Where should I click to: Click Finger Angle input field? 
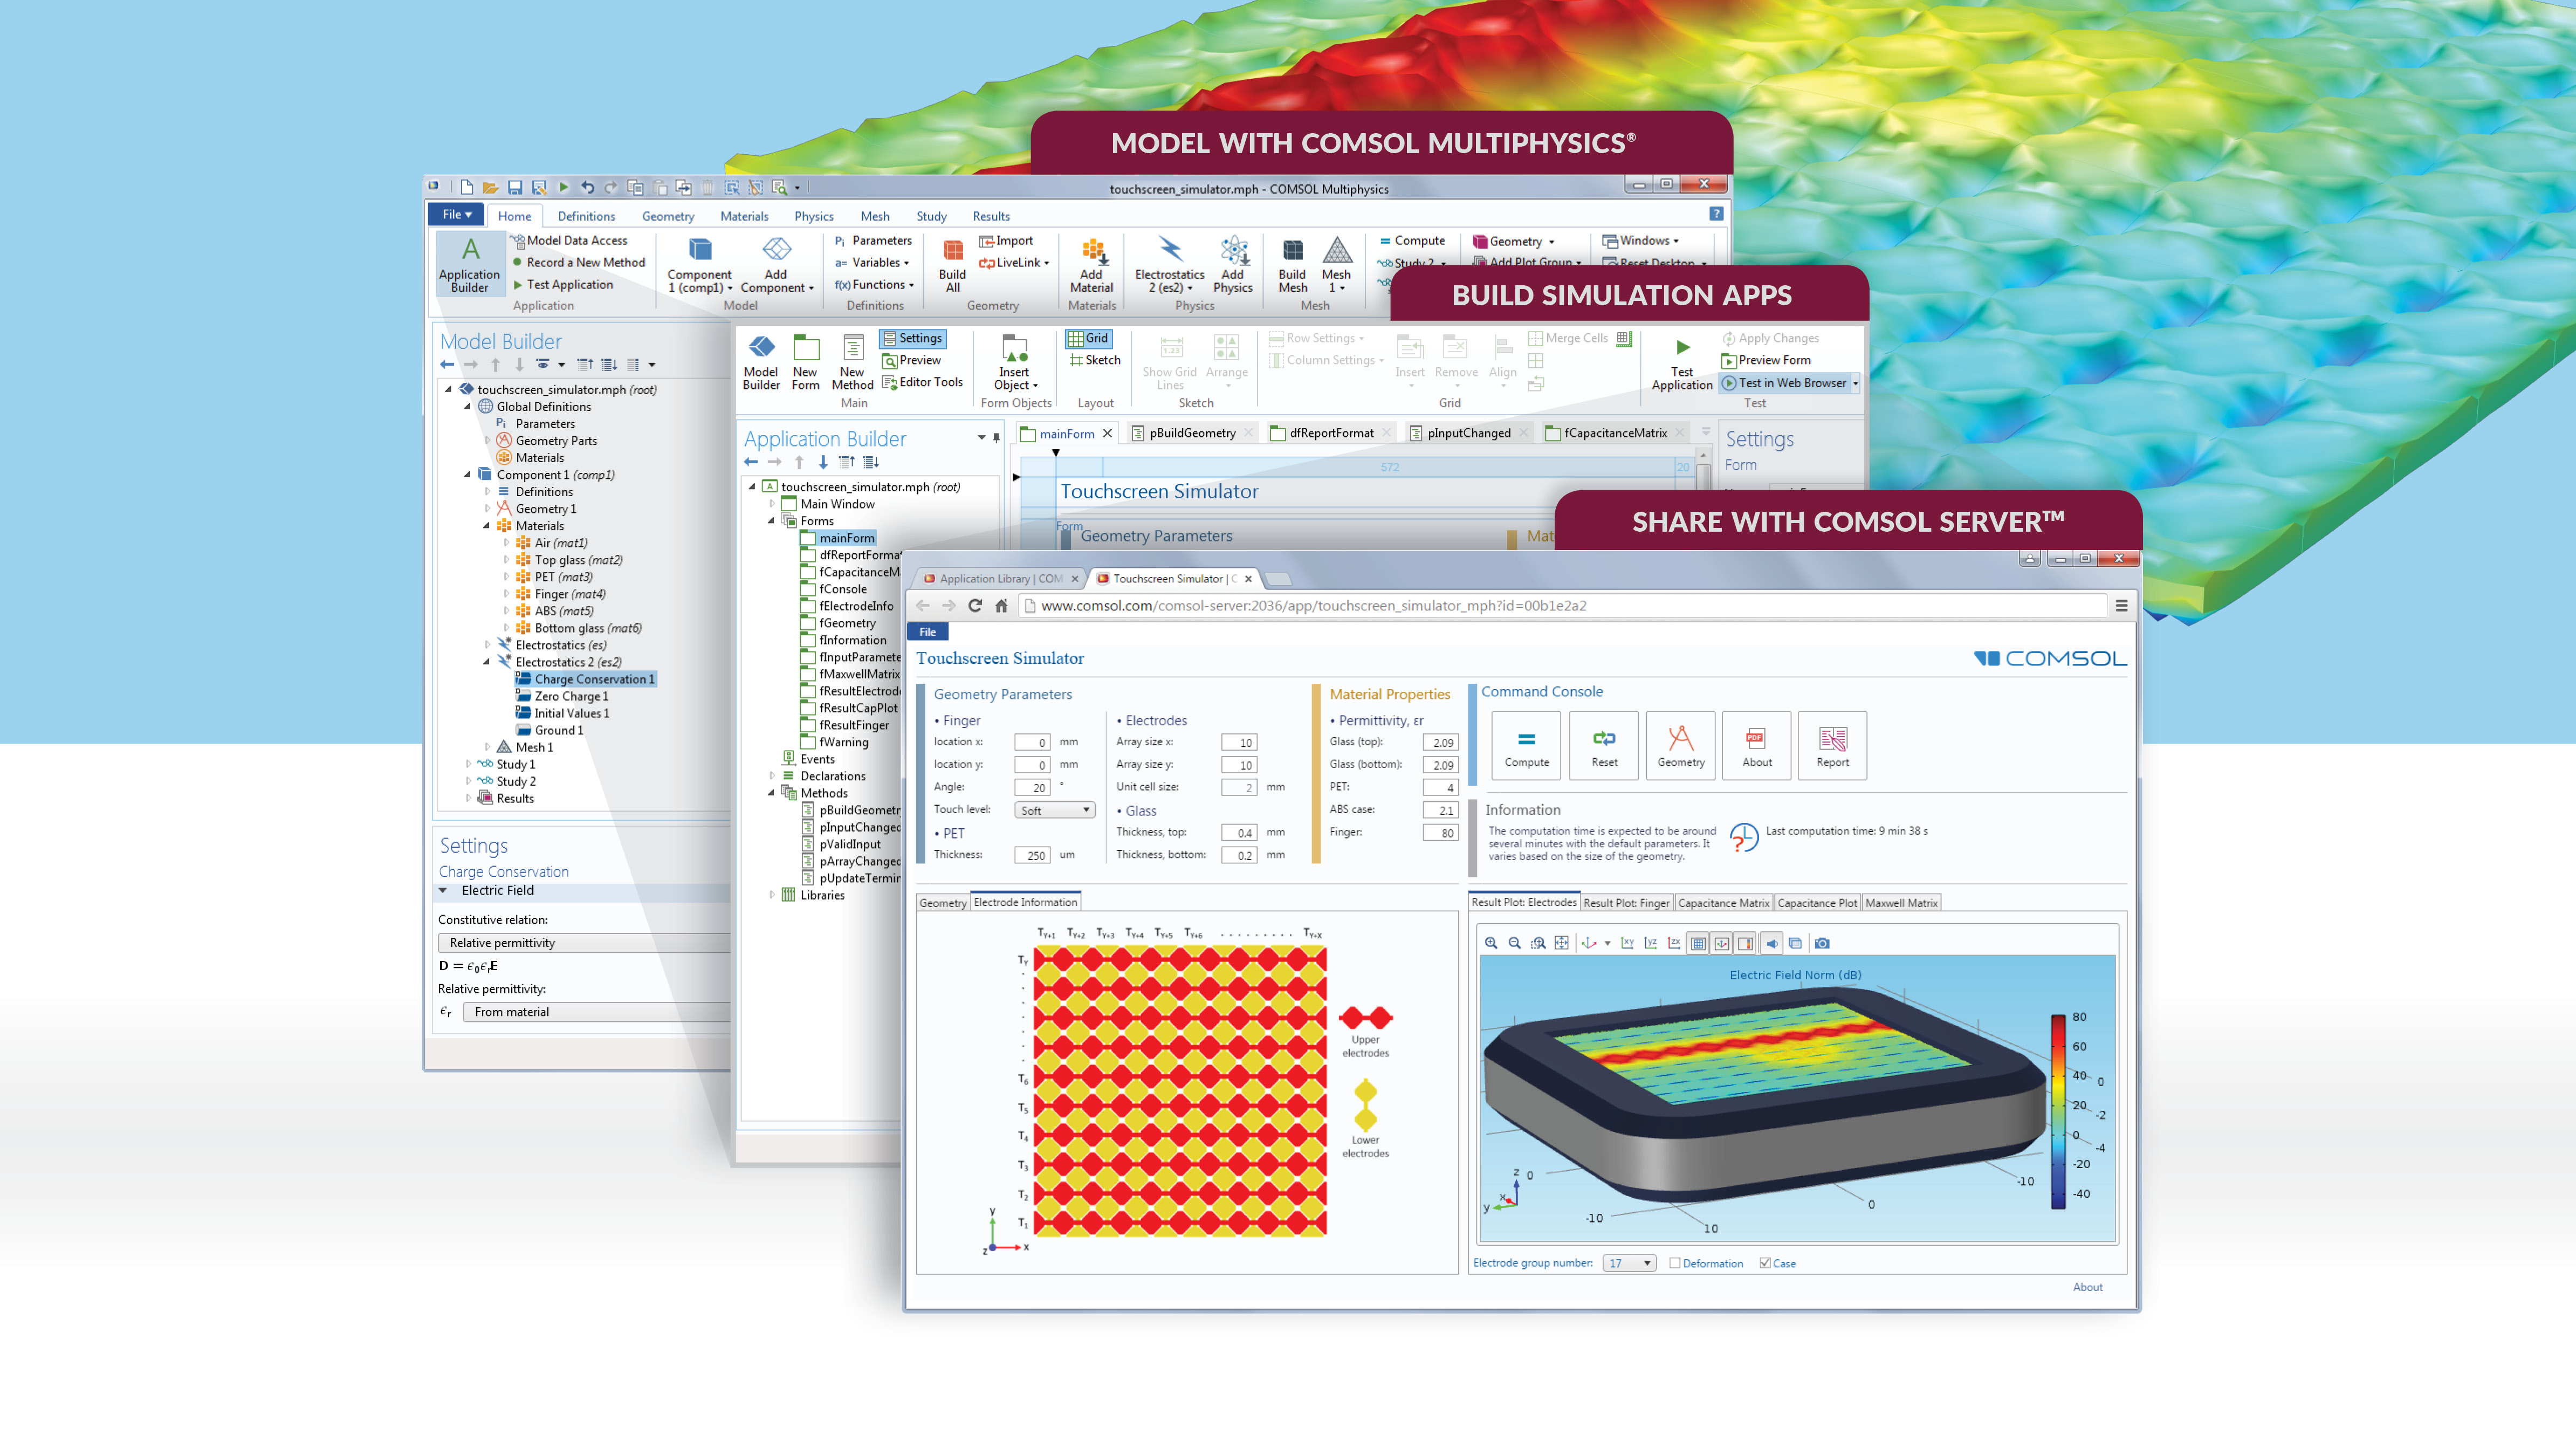1032,788
